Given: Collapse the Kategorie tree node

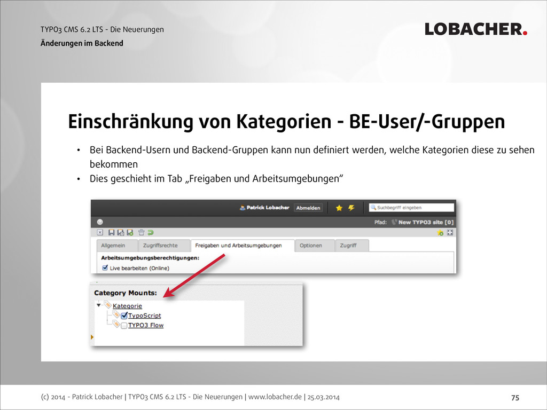Looking at the screenshot, I should coord(99,305).
